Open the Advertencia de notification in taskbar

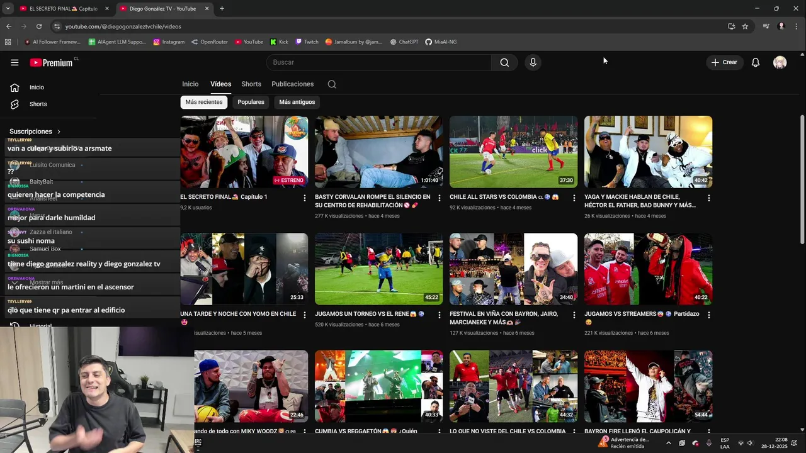coord(623,443)
